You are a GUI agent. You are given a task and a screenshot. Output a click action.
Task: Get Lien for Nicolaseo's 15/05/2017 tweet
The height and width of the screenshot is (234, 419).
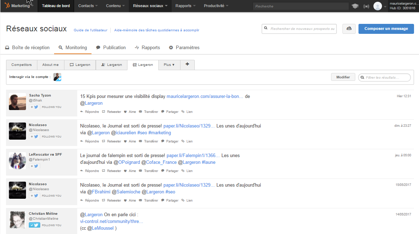point(187,200)
